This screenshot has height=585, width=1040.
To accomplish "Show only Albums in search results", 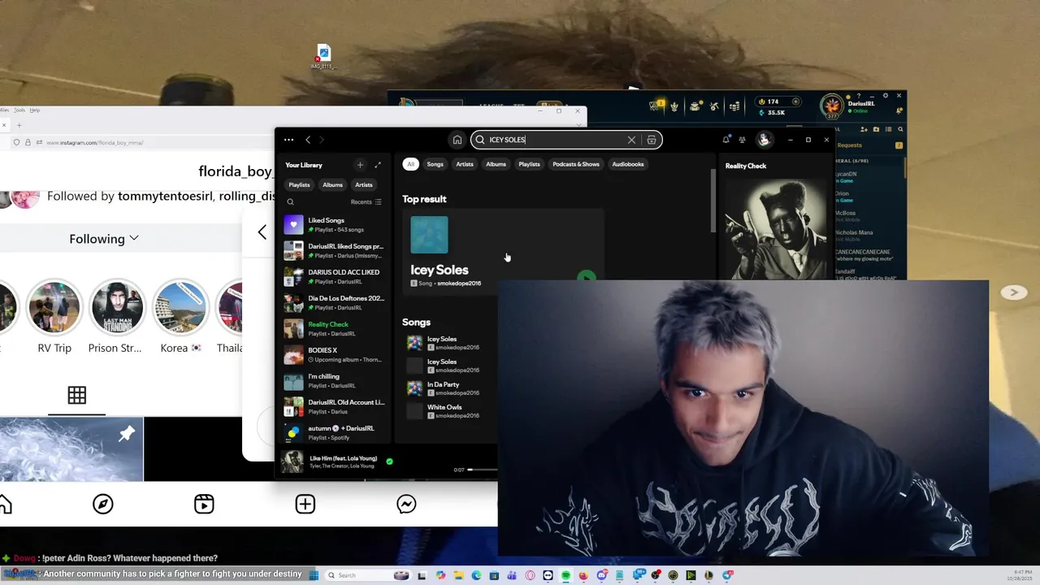I will tap(496, 164).
